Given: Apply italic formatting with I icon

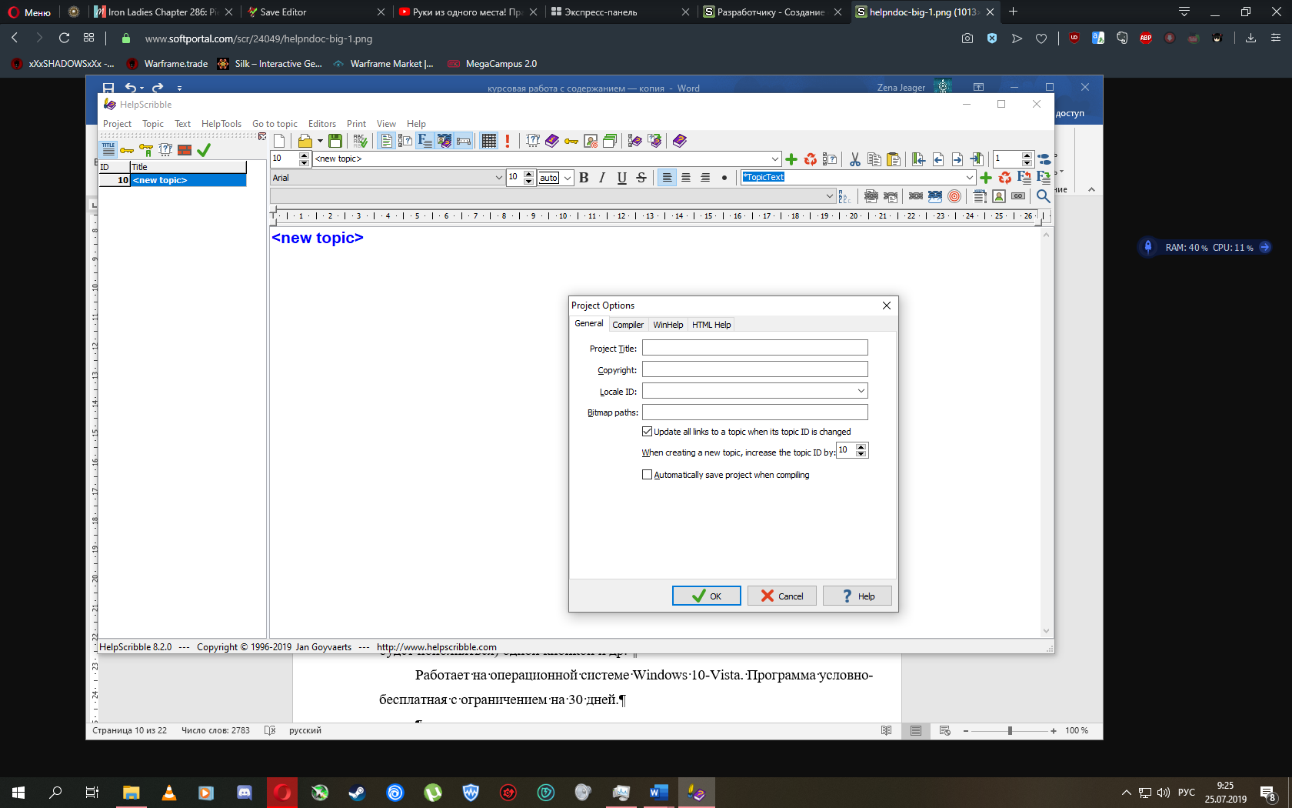Looking at the screenshot, I should tap(602, 178).
